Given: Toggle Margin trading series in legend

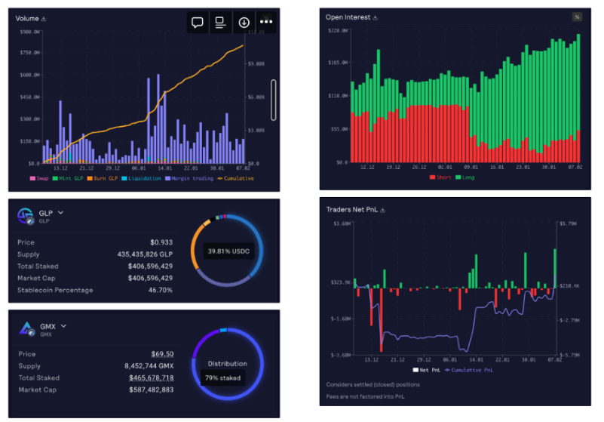Looking at the screenshot, I should coord(189,178).
